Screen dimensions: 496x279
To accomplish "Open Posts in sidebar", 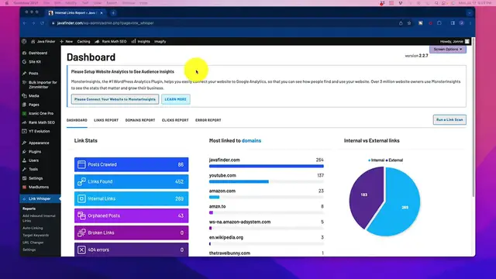I will [30, 74].
